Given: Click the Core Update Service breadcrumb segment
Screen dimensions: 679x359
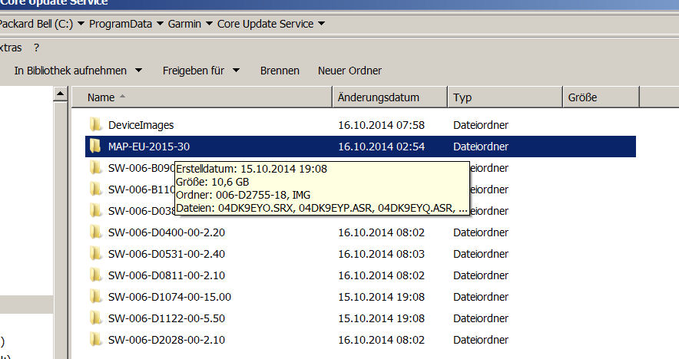Looking at the screenshot, I should 266,24.
